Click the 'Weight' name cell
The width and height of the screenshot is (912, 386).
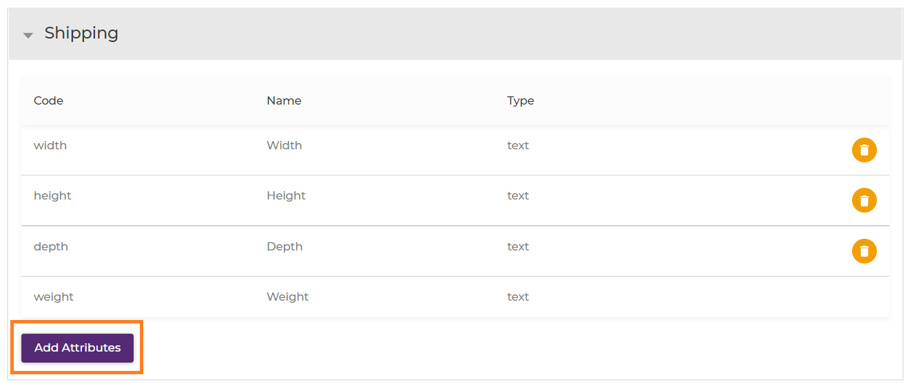pos(287,297)
